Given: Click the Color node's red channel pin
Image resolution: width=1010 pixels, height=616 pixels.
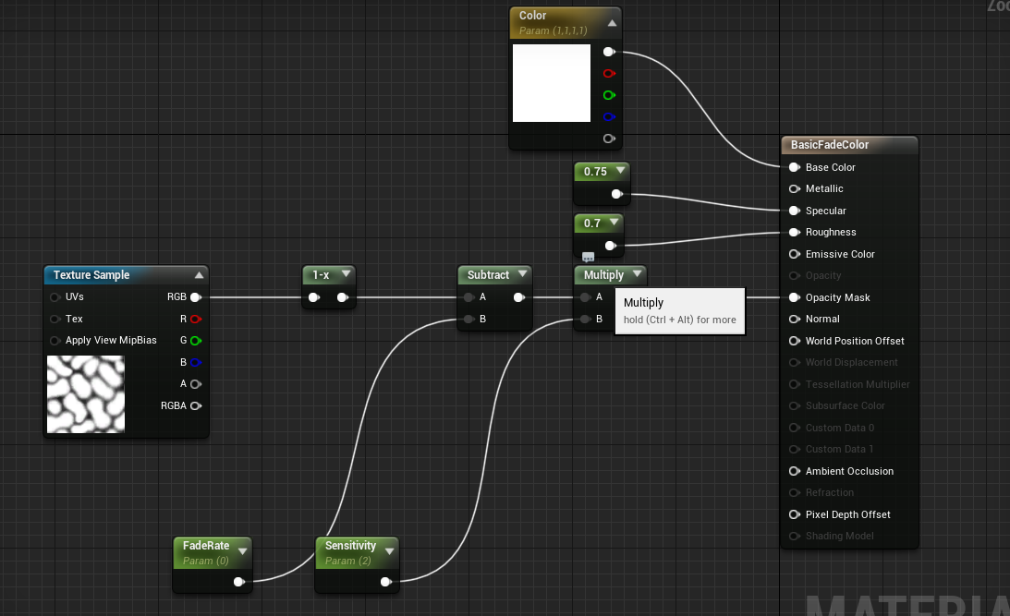Looking at the screenshot, I should pyautogui.click(x=609, y=73).
